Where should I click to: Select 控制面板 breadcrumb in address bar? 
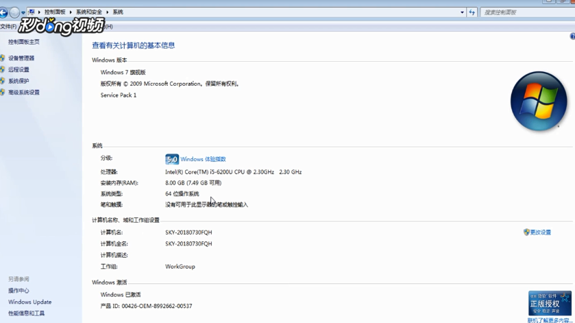[x=55, y=12]
